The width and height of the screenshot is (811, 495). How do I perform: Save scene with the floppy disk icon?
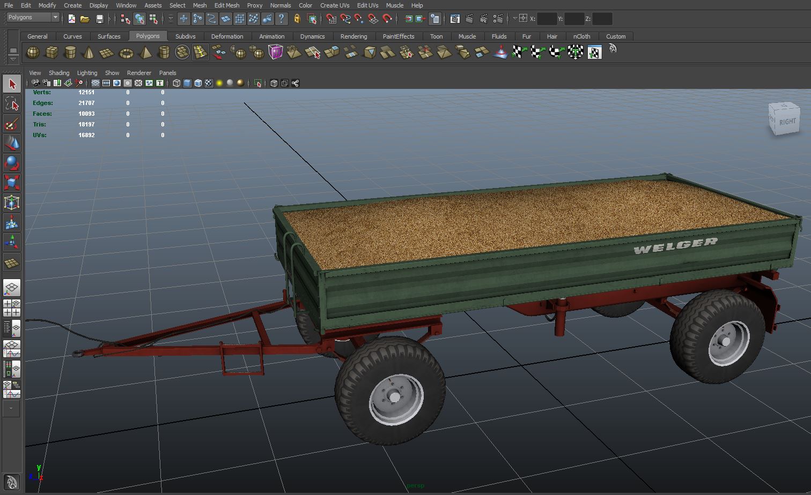(99, 19)
